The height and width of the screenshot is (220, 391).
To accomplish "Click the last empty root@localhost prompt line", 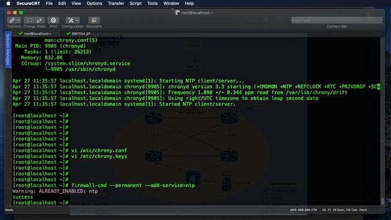I will coord(41,203).
